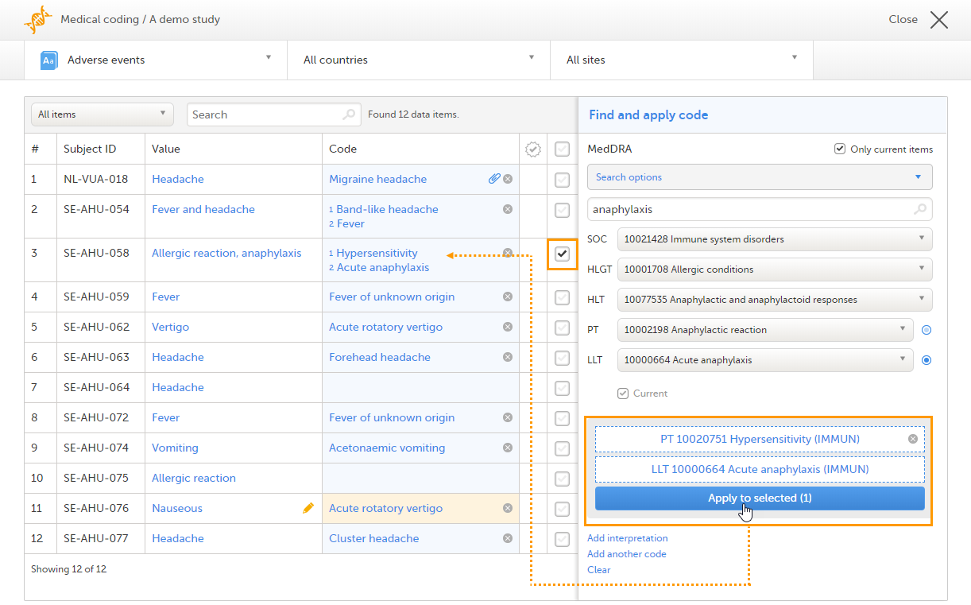This screenshot has height=605, width=971.
Task: Click the paperclip icon on Migraine headache row
Action: (493, 179)
